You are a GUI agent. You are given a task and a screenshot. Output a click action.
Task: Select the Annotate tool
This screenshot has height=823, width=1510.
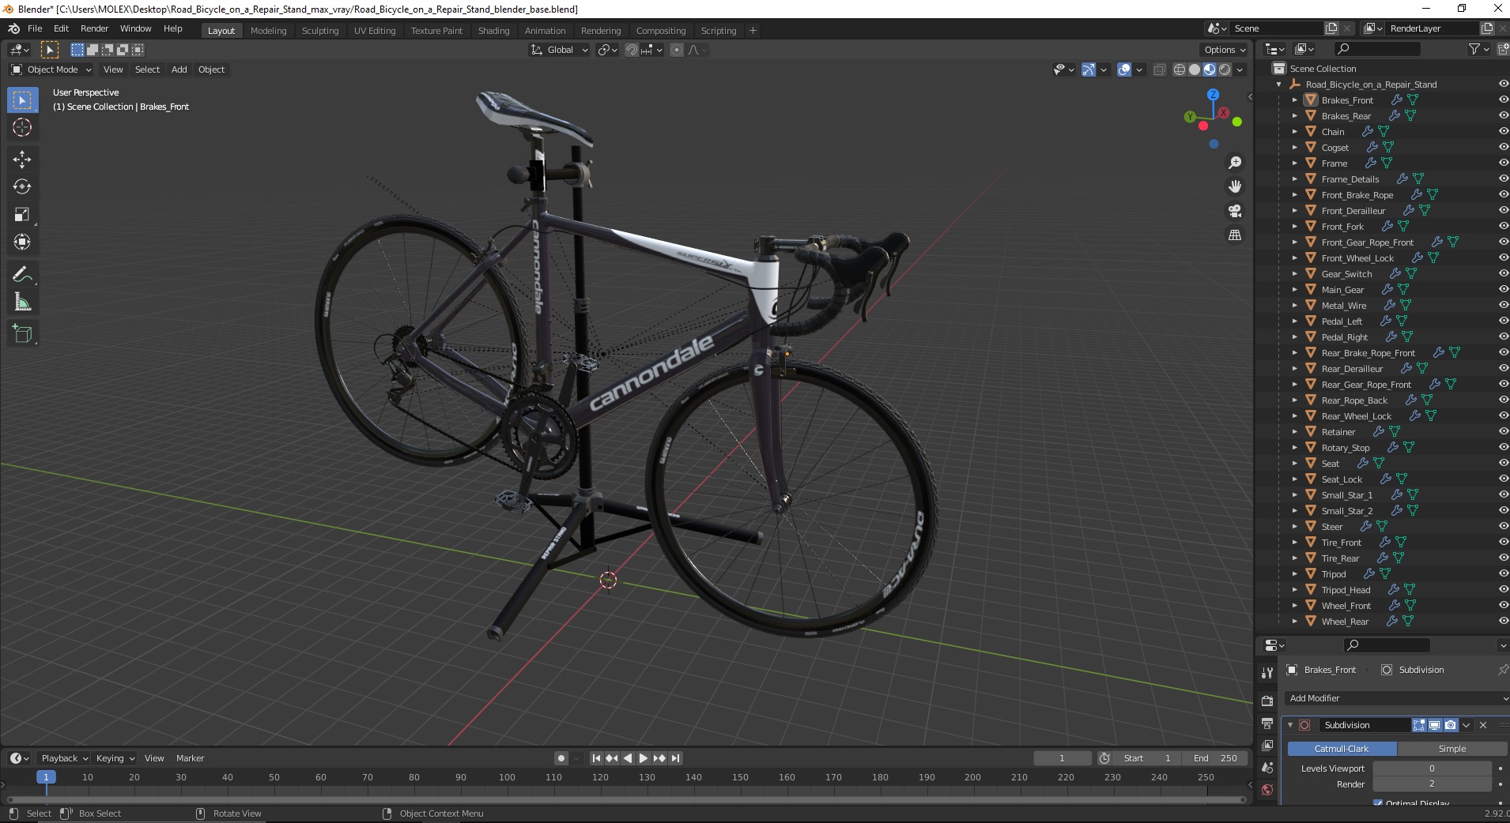22,275
